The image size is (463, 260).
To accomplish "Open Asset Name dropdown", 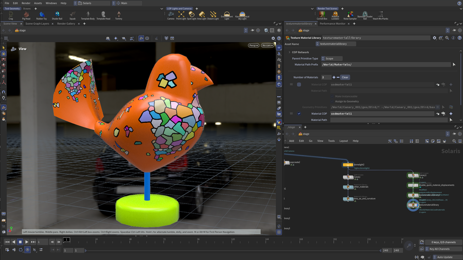I will click(x=336, y=44).
